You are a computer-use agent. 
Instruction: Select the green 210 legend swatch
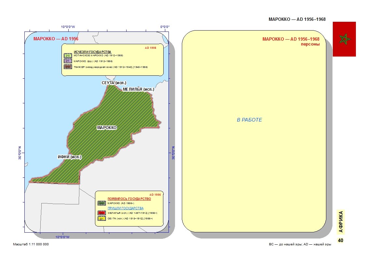(x=68, y=56)
